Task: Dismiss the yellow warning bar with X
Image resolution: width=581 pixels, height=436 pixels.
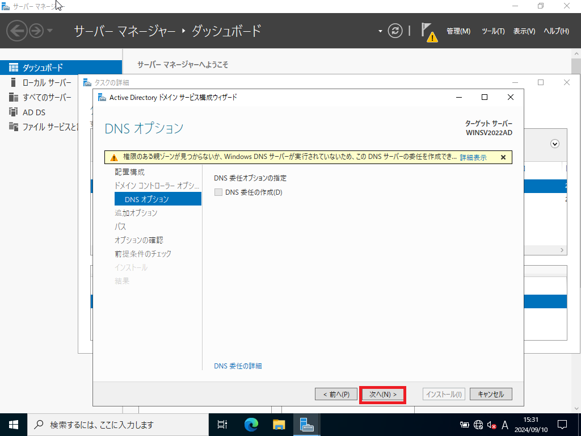Action: [503, 157]
